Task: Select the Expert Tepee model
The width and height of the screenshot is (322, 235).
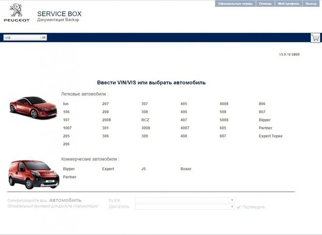Action: [x=271, y=136]
